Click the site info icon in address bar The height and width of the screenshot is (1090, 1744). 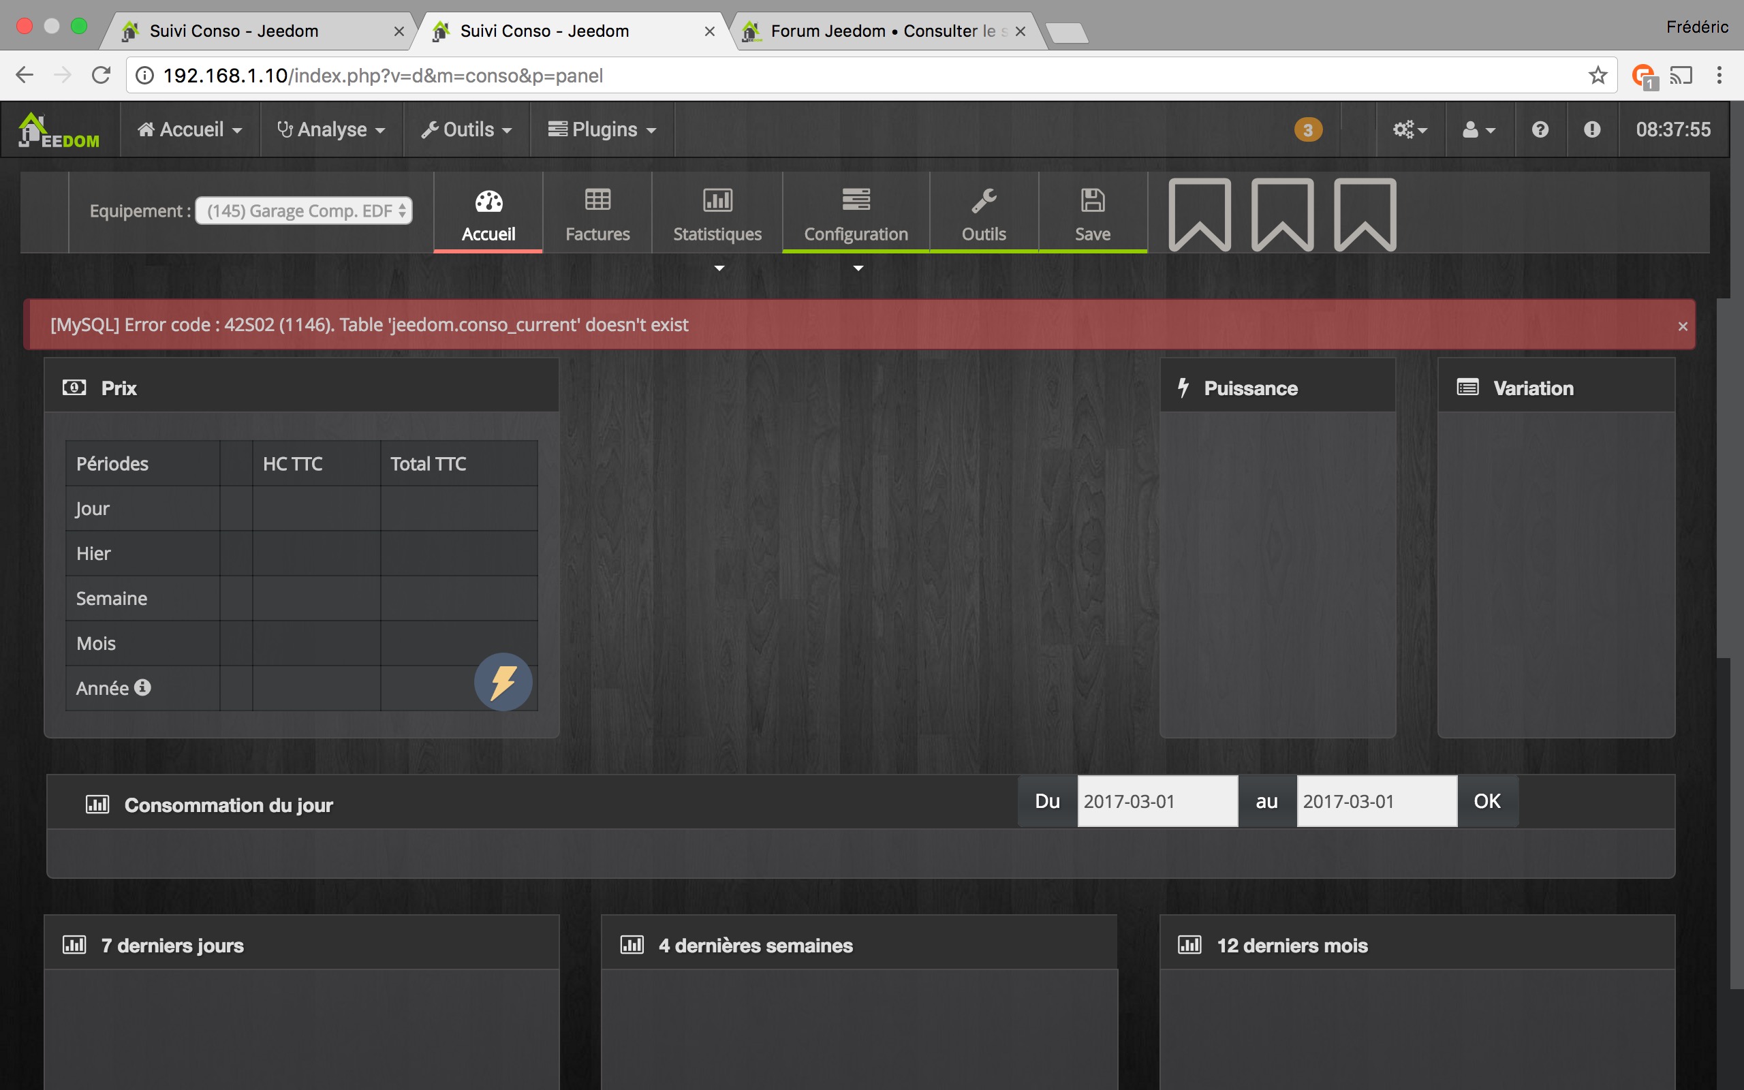tap(145, 76)
